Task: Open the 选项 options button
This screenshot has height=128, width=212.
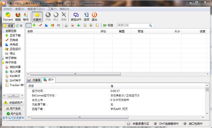Action: [x=87, y=17]
